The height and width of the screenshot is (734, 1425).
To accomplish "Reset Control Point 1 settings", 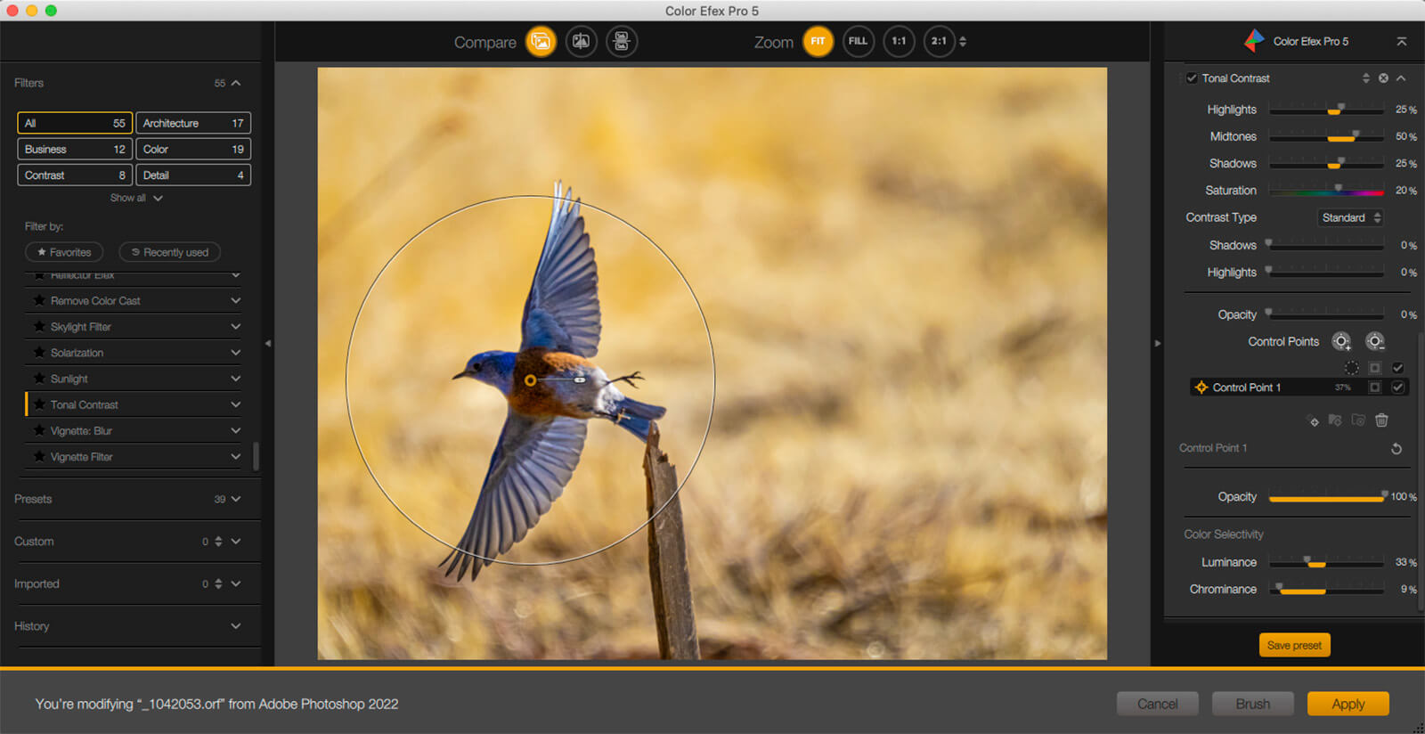I will pos(1396,449).
